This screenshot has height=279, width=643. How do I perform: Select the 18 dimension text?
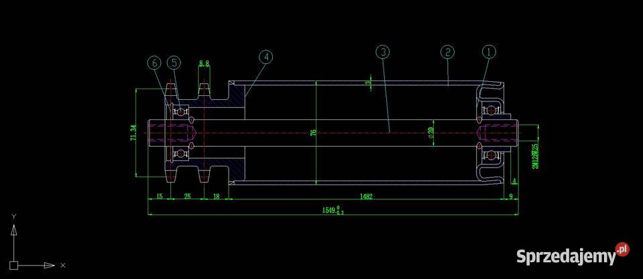coord(216,196)
